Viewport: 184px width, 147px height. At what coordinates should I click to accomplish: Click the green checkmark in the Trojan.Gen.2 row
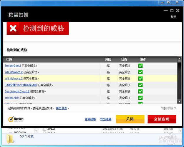(x=140, y=66)
